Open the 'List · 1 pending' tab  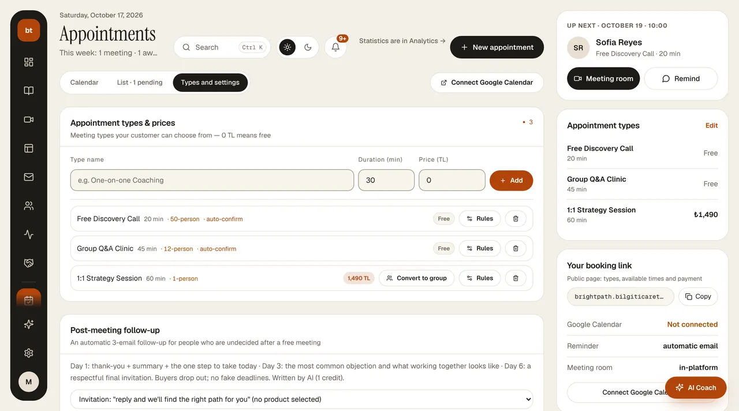click(x=140, y=83)
